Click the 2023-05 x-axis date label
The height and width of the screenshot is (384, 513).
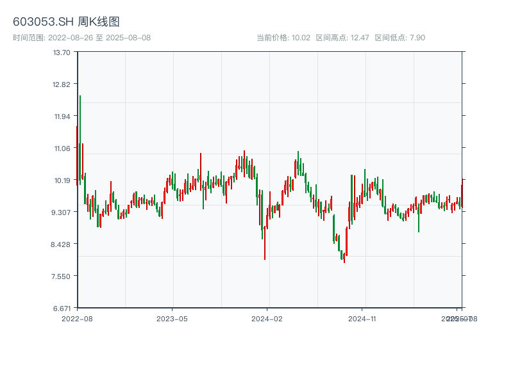tap(172, 318)
